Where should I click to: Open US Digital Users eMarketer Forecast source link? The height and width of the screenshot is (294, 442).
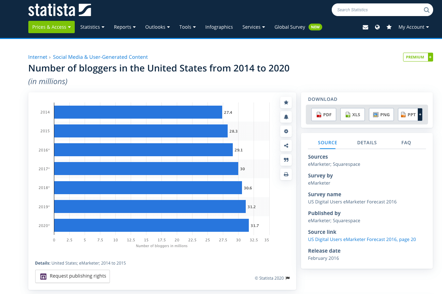point(362,239)
